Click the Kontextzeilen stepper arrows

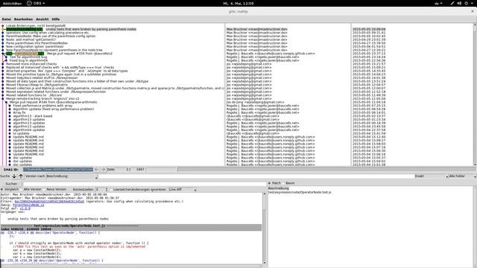(106, 189)
